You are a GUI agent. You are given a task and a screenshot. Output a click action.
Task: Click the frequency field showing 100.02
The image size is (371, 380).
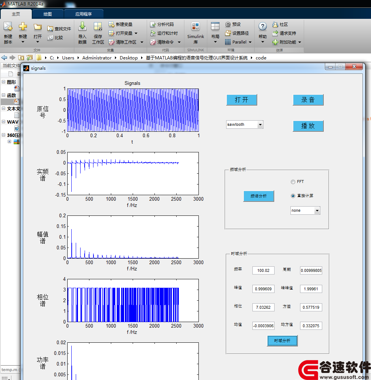pyautogui.click(x=263, y=270)
